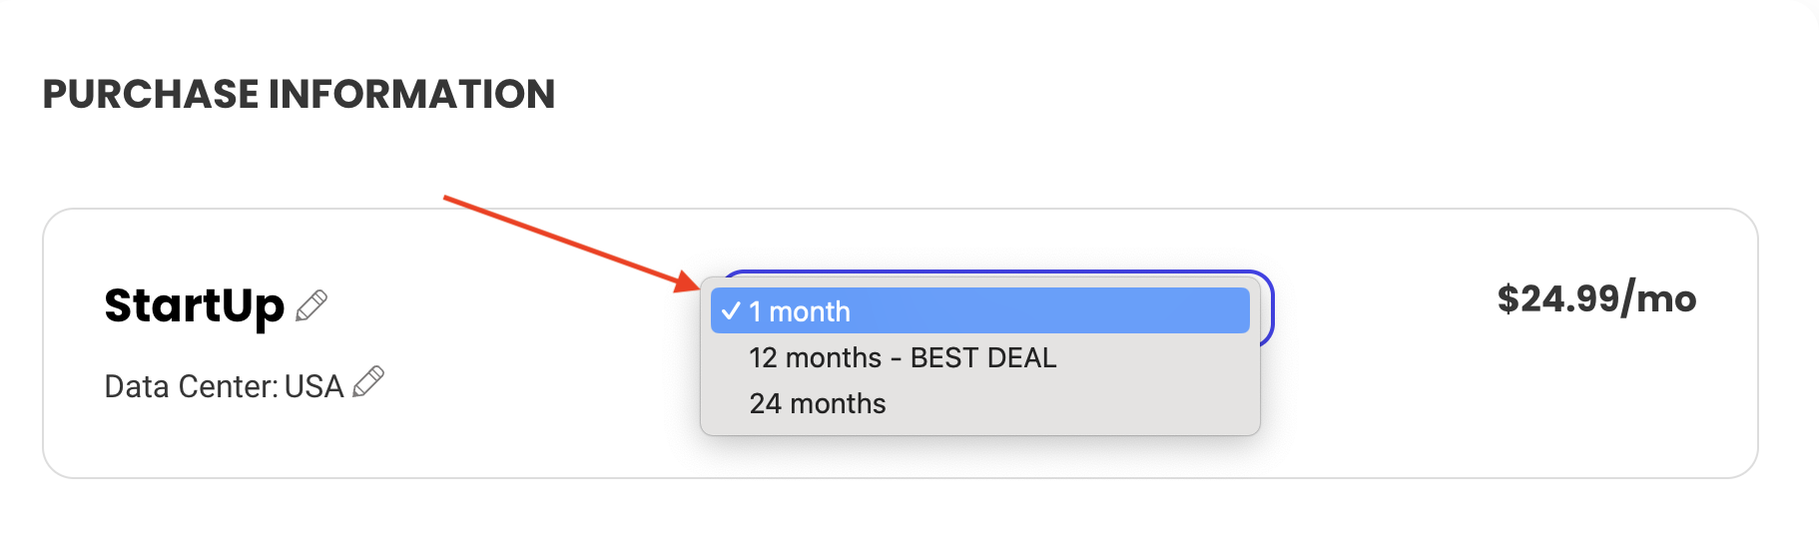Click the number 12 in the dropdown list

(x=764, y=357)
